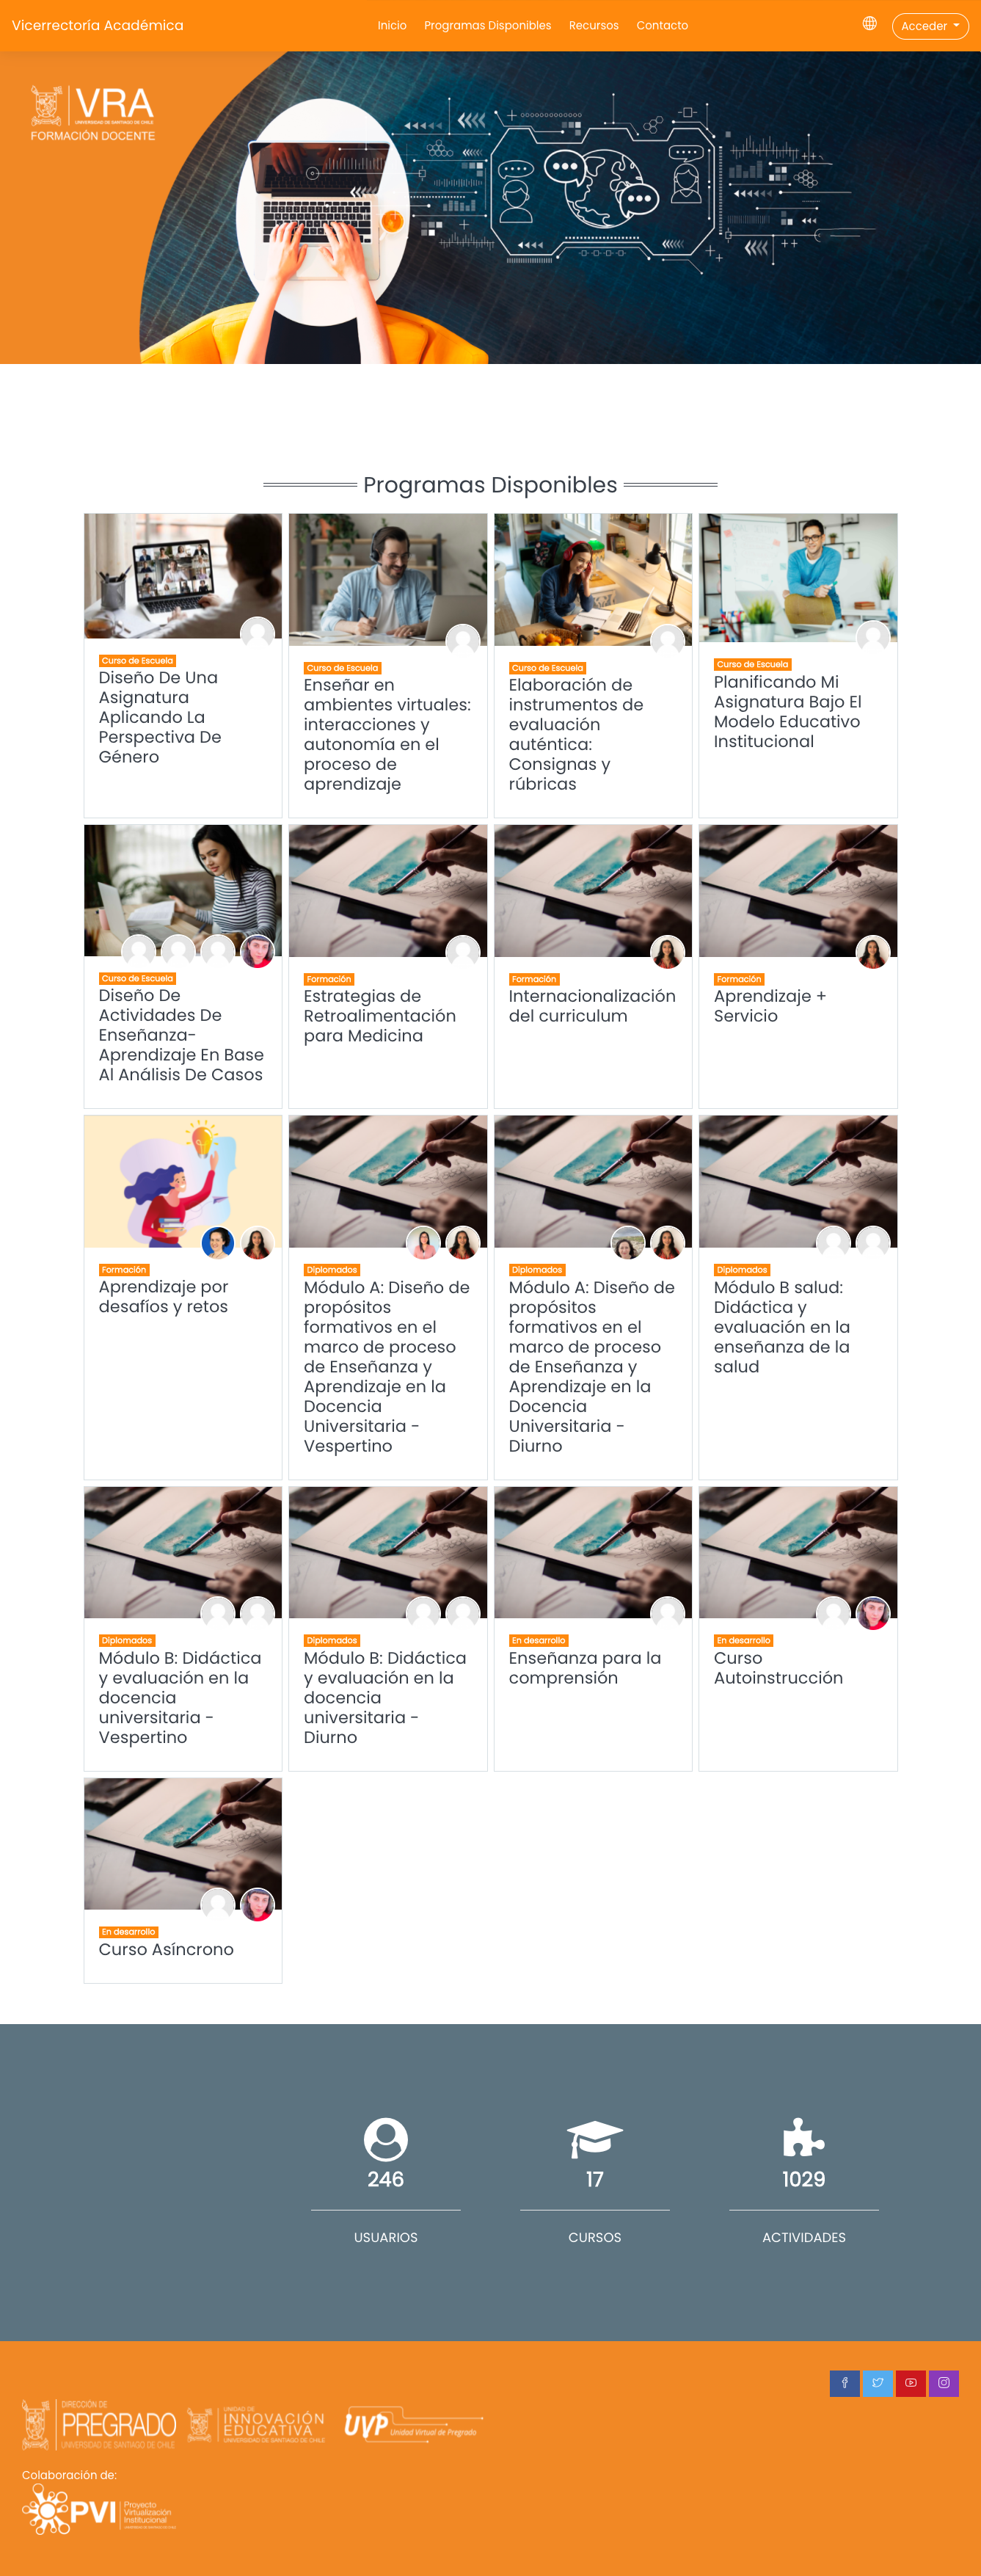Screen dimensions: 981x2576
Task: Click the PVI collaboration logo
Action: coord(98,2511)
